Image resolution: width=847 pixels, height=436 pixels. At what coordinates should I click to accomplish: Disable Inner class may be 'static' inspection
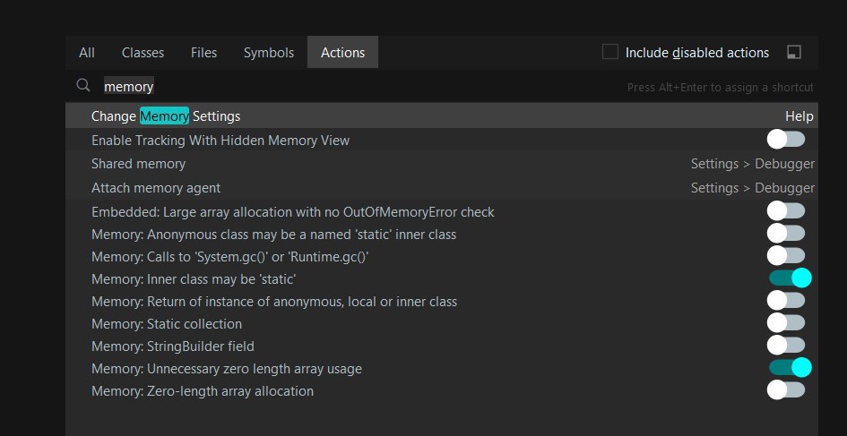coord(791,278)
